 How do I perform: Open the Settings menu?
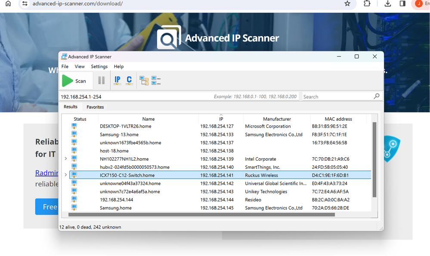(99, 67)
